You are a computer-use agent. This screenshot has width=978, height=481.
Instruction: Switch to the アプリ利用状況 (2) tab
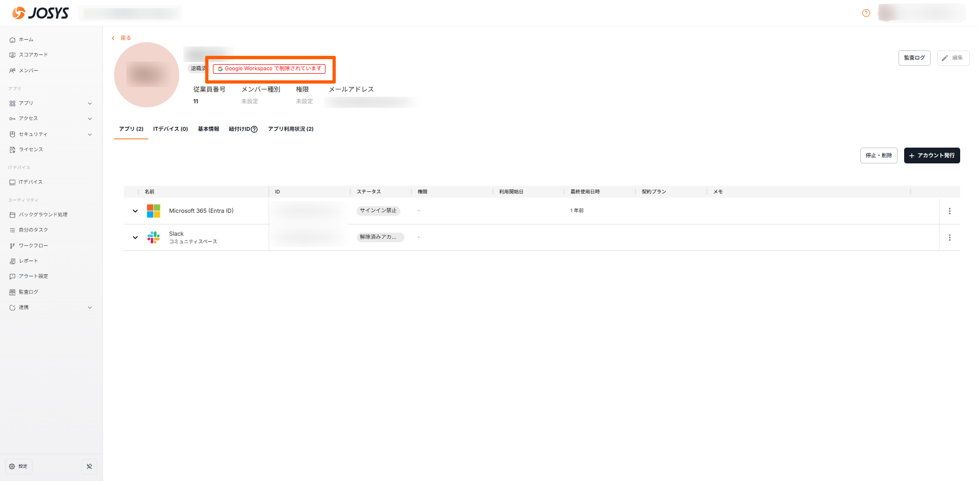(290, 129)
